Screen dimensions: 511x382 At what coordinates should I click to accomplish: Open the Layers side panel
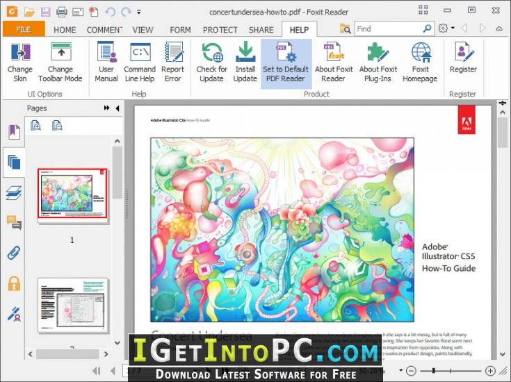tap(14, 193)
